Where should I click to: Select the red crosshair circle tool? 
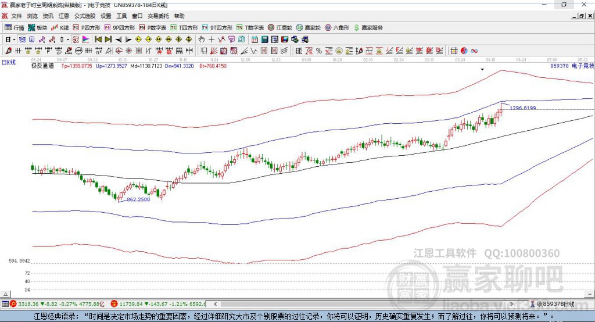[x=119, y=51]
